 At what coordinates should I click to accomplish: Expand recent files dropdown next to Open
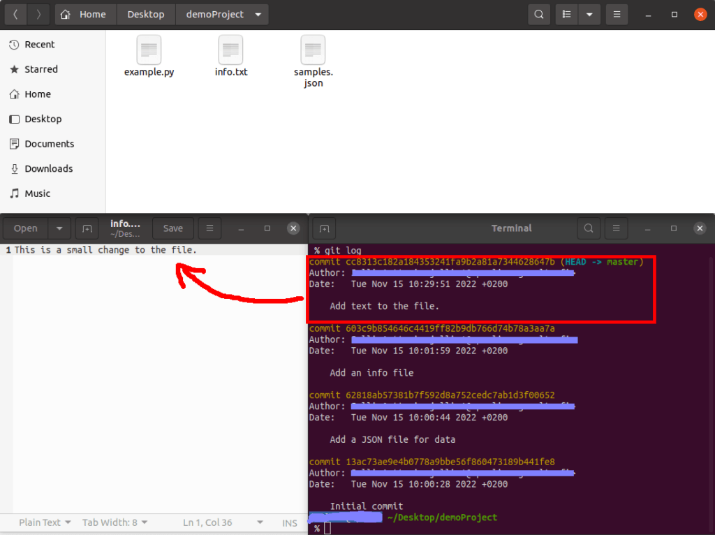(59, 228)
